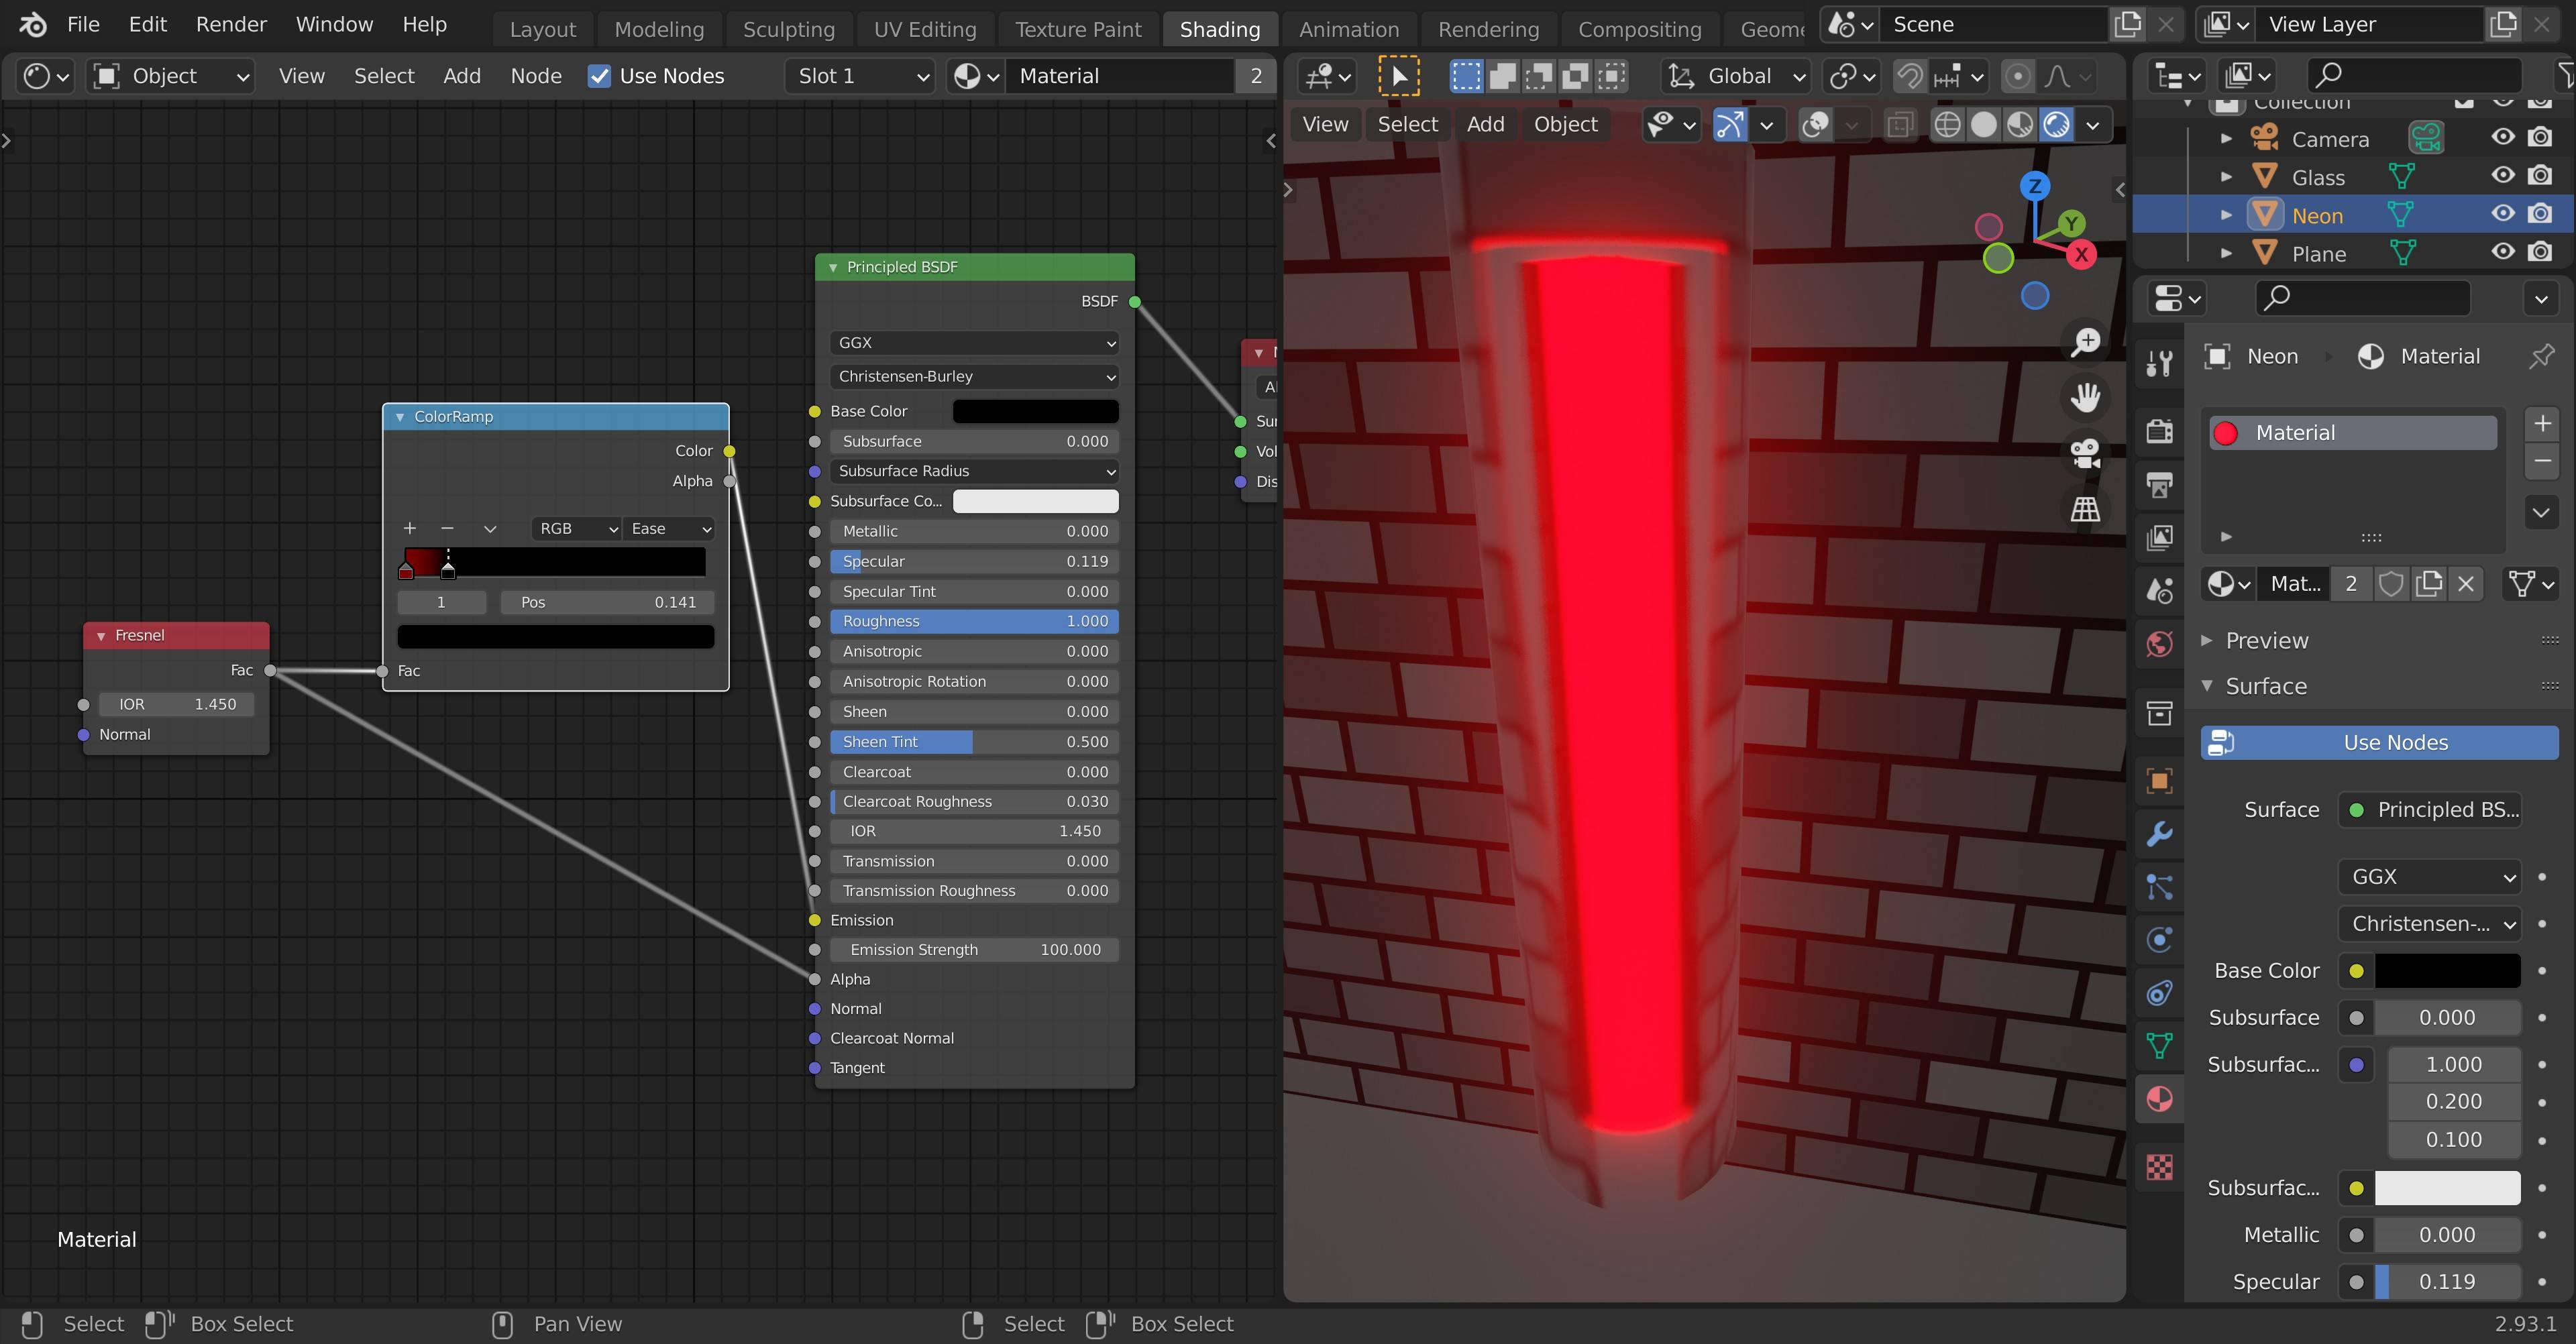Open the Ease interpolation dropdown in ColorRamp
Viewport: 2576px width, 1344px height.
[x=668, y=528]
